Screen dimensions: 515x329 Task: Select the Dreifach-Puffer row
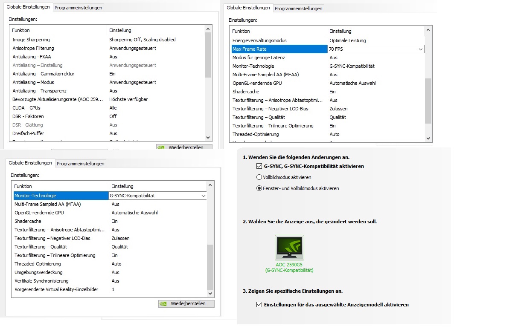(x=107, y=133)
